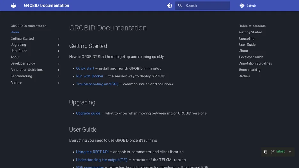Jump to Upgrading in table of contents

coord(247,39)
